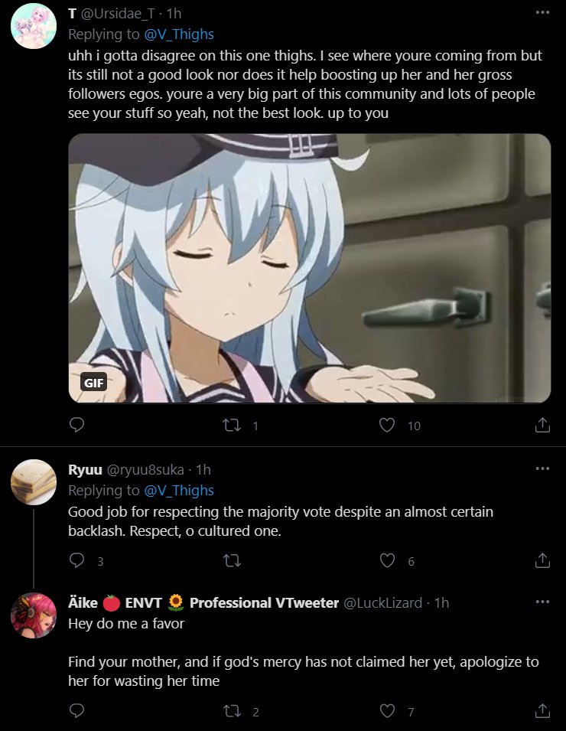
Task: Share Ryuu's tweet
Action: tap(542, 560)
